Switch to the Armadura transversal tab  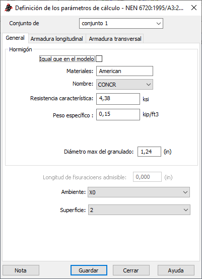115,39
